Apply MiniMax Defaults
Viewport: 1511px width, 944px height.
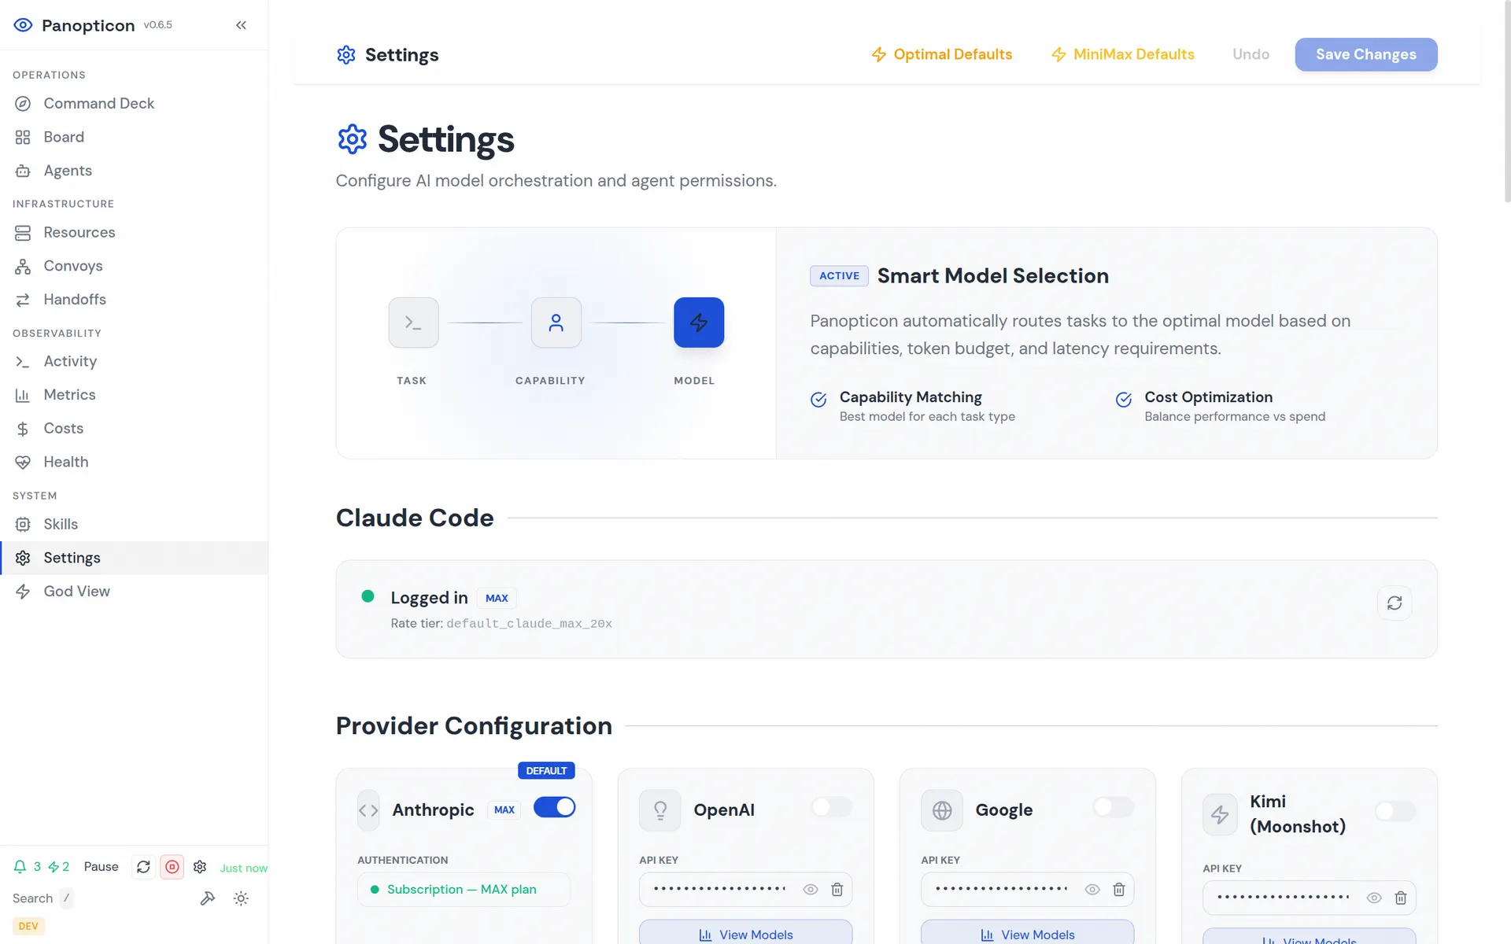[1122, 54]
